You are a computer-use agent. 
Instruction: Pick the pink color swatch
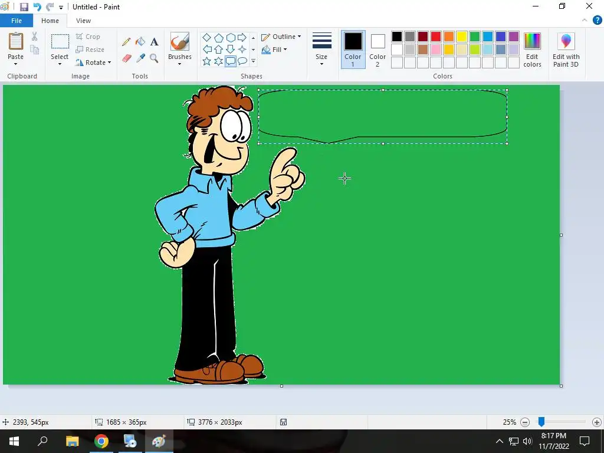(x=436, y=50)
